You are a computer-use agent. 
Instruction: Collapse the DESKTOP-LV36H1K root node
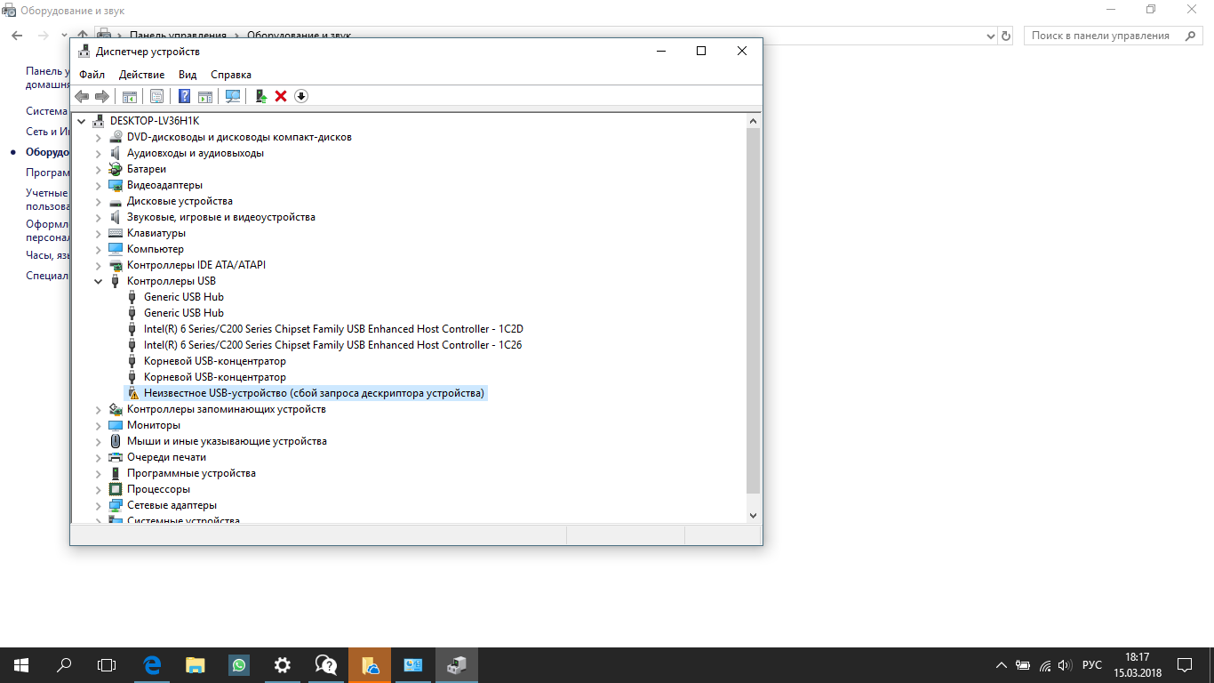click(82, 121)
